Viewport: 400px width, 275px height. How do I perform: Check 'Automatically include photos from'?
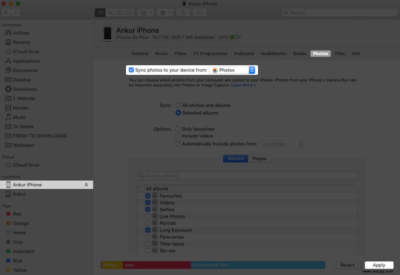click(178, 144)
